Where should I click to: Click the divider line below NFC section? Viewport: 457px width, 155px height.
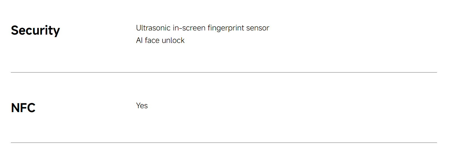[x=224, y=143]
